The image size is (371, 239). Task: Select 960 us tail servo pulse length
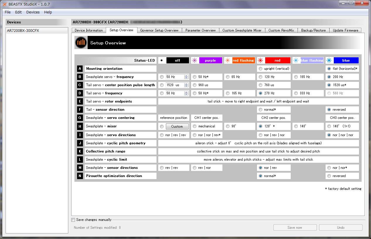pyautogui.click(x=195, y=85)
